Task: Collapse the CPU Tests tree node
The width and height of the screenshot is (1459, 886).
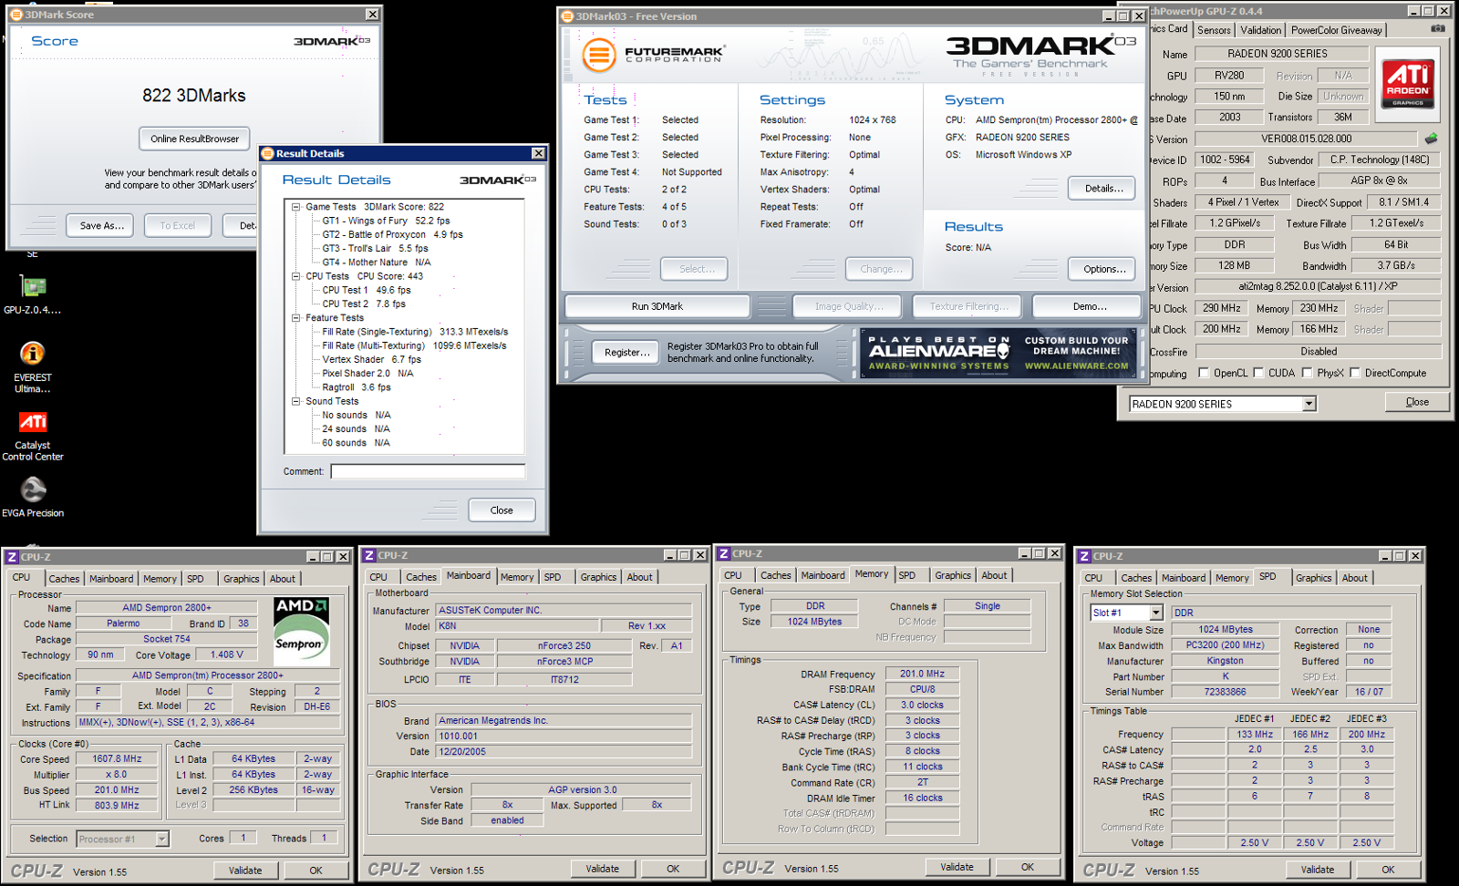Action: [296, 276]
